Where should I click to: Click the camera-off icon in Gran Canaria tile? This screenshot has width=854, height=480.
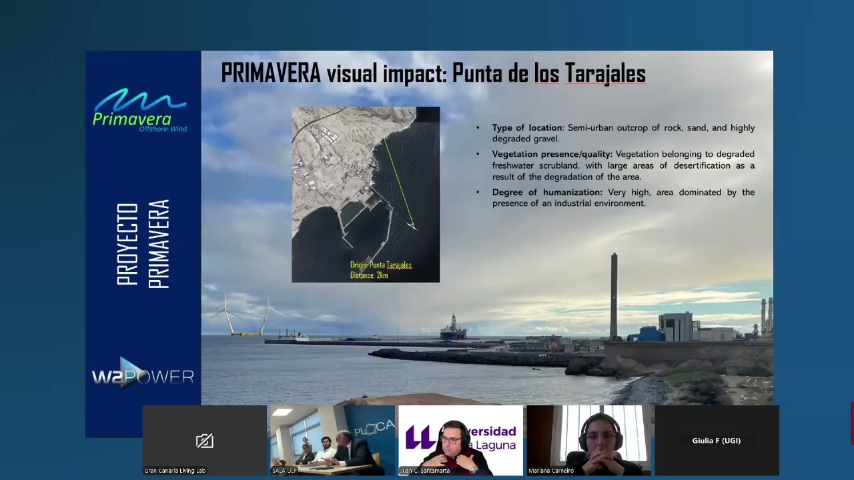pos(204,441)
